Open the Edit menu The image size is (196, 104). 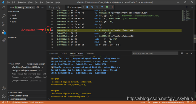(14, 2)
